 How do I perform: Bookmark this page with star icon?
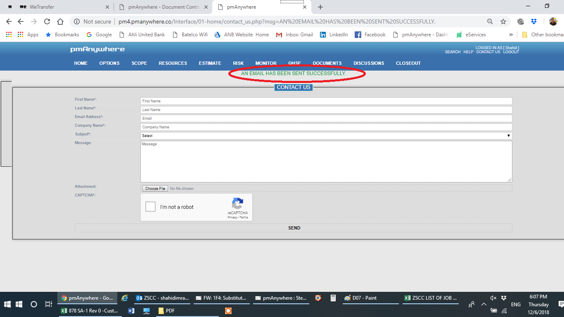pos(503,21)
